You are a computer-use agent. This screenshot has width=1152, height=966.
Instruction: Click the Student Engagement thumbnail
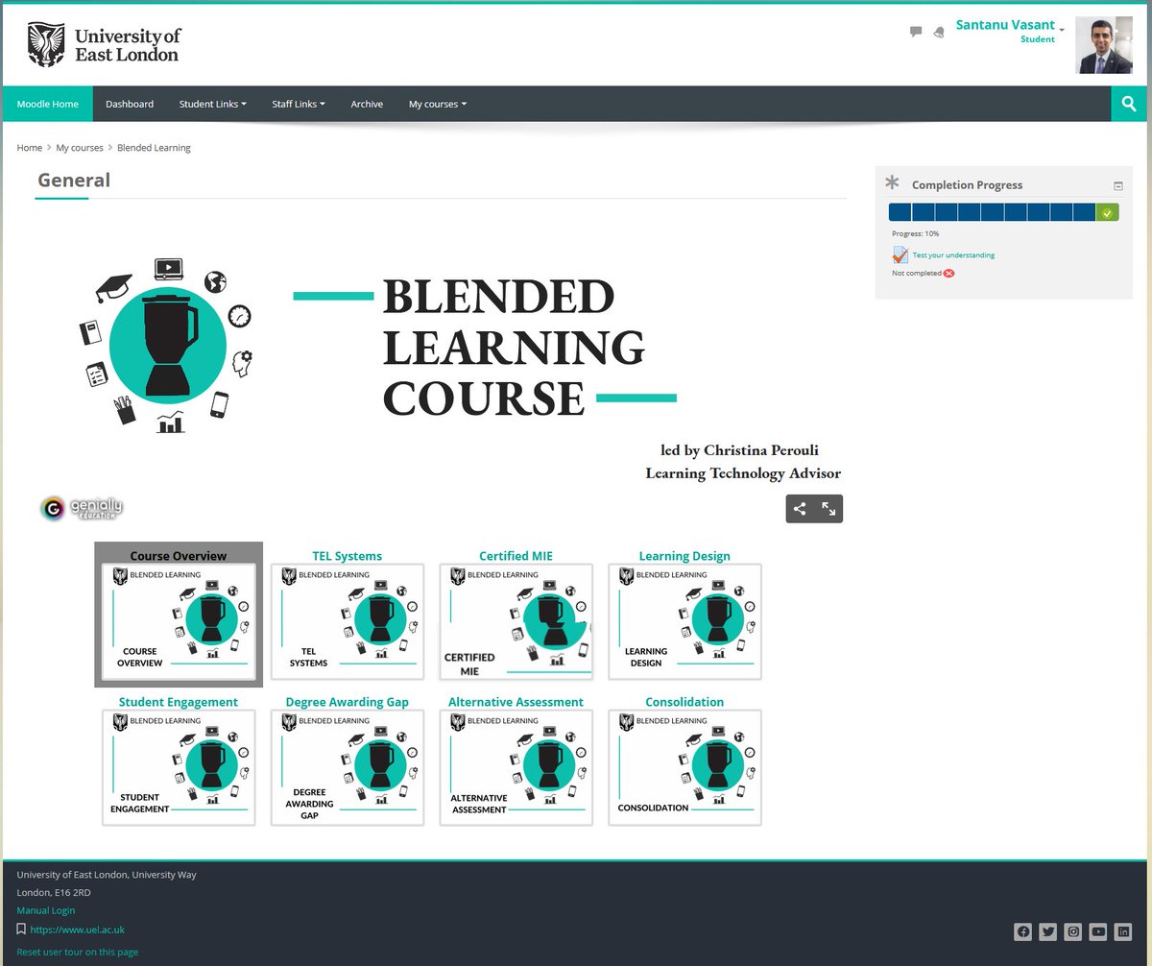(x=179, y=767)
